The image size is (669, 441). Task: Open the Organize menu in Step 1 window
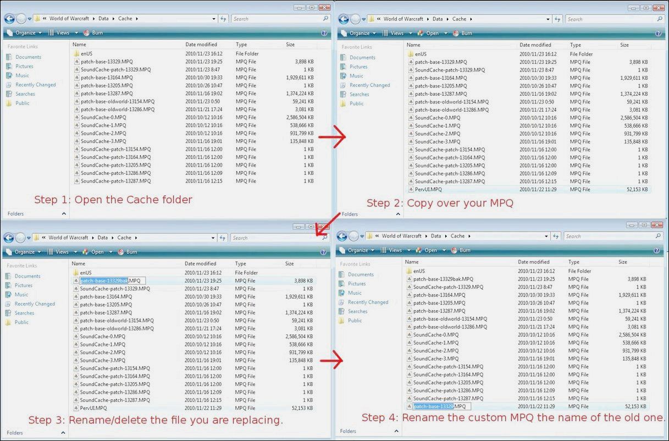(x=25, y=33)
